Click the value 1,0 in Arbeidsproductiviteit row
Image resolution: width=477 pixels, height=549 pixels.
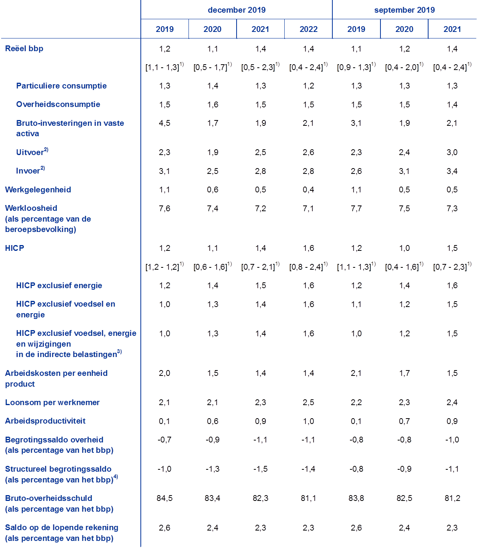point(309,421)
